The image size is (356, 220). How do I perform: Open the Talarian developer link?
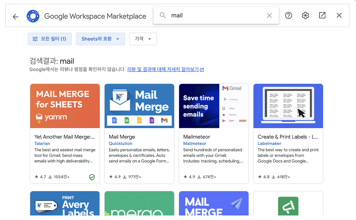[42, 144]
